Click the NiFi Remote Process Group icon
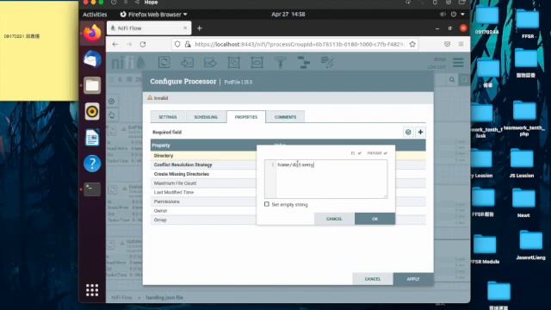 pyautogui.click(x=257, y=62)
